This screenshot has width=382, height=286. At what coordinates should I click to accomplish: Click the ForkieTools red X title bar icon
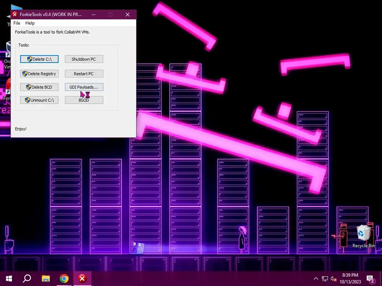15,15
